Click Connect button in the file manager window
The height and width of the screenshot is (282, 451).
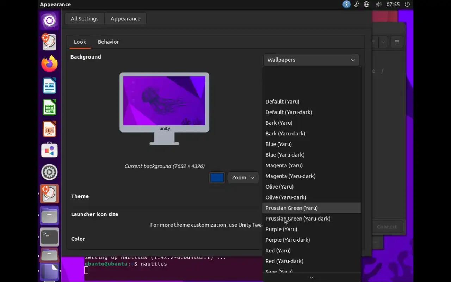coord(387,227)
